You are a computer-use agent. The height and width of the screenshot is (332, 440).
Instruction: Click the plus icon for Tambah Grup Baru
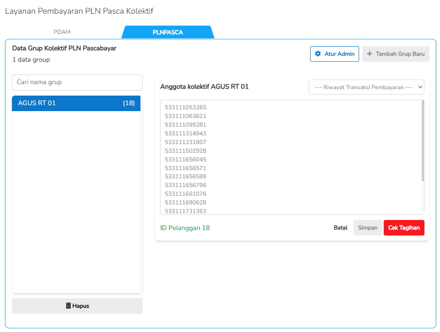pyautogui.click(x=370, y=54)
